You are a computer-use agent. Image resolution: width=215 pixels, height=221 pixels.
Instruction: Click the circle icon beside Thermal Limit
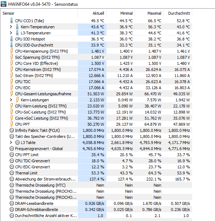pos(12,173)
